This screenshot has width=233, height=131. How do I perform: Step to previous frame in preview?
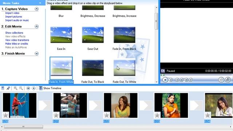tap(182, 80)
